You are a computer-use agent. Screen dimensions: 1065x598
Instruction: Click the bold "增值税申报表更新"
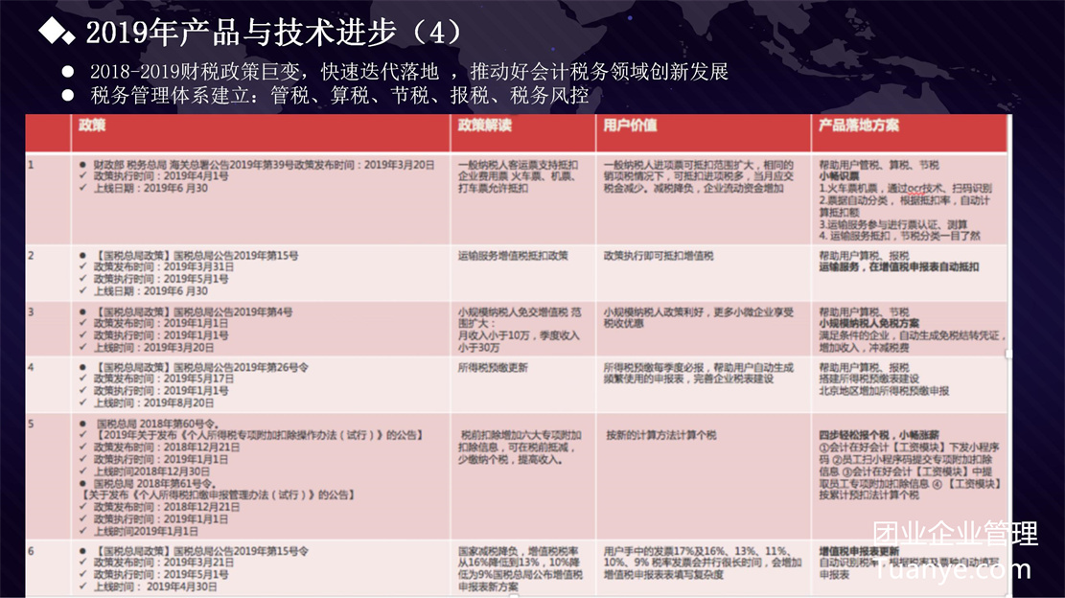859,551
